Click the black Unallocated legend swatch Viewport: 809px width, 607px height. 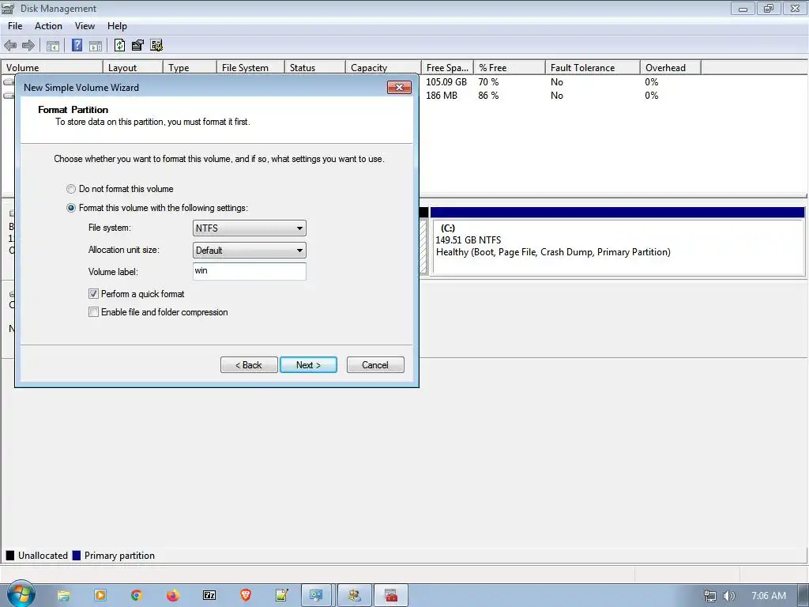[9, 556]
